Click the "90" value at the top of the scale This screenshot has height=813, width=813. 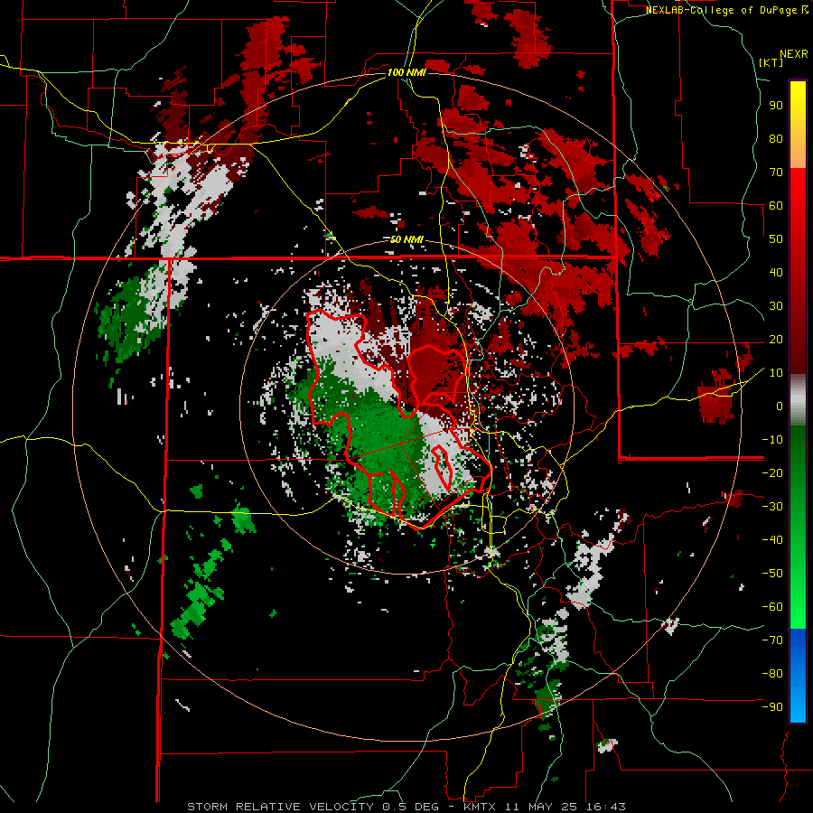776,106
